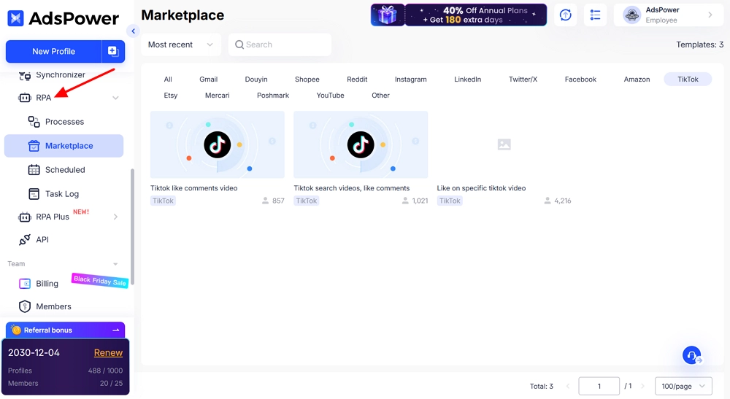Click the Referral bonus coin icon
This screenshot has width=730, height=399.
(x=16, y=330)
